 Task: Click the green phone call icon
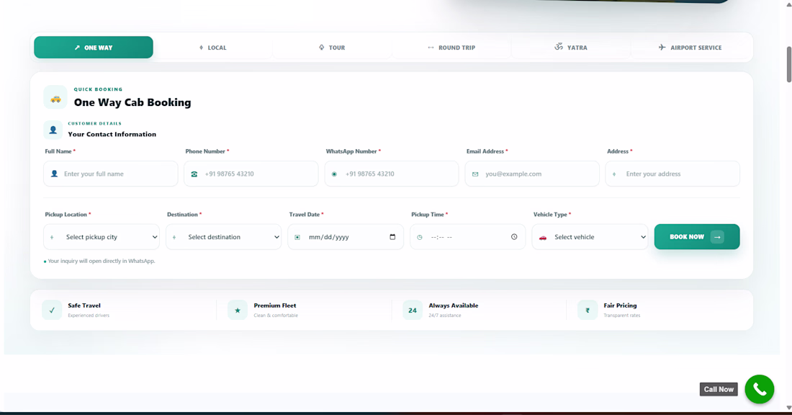point(759,389)
